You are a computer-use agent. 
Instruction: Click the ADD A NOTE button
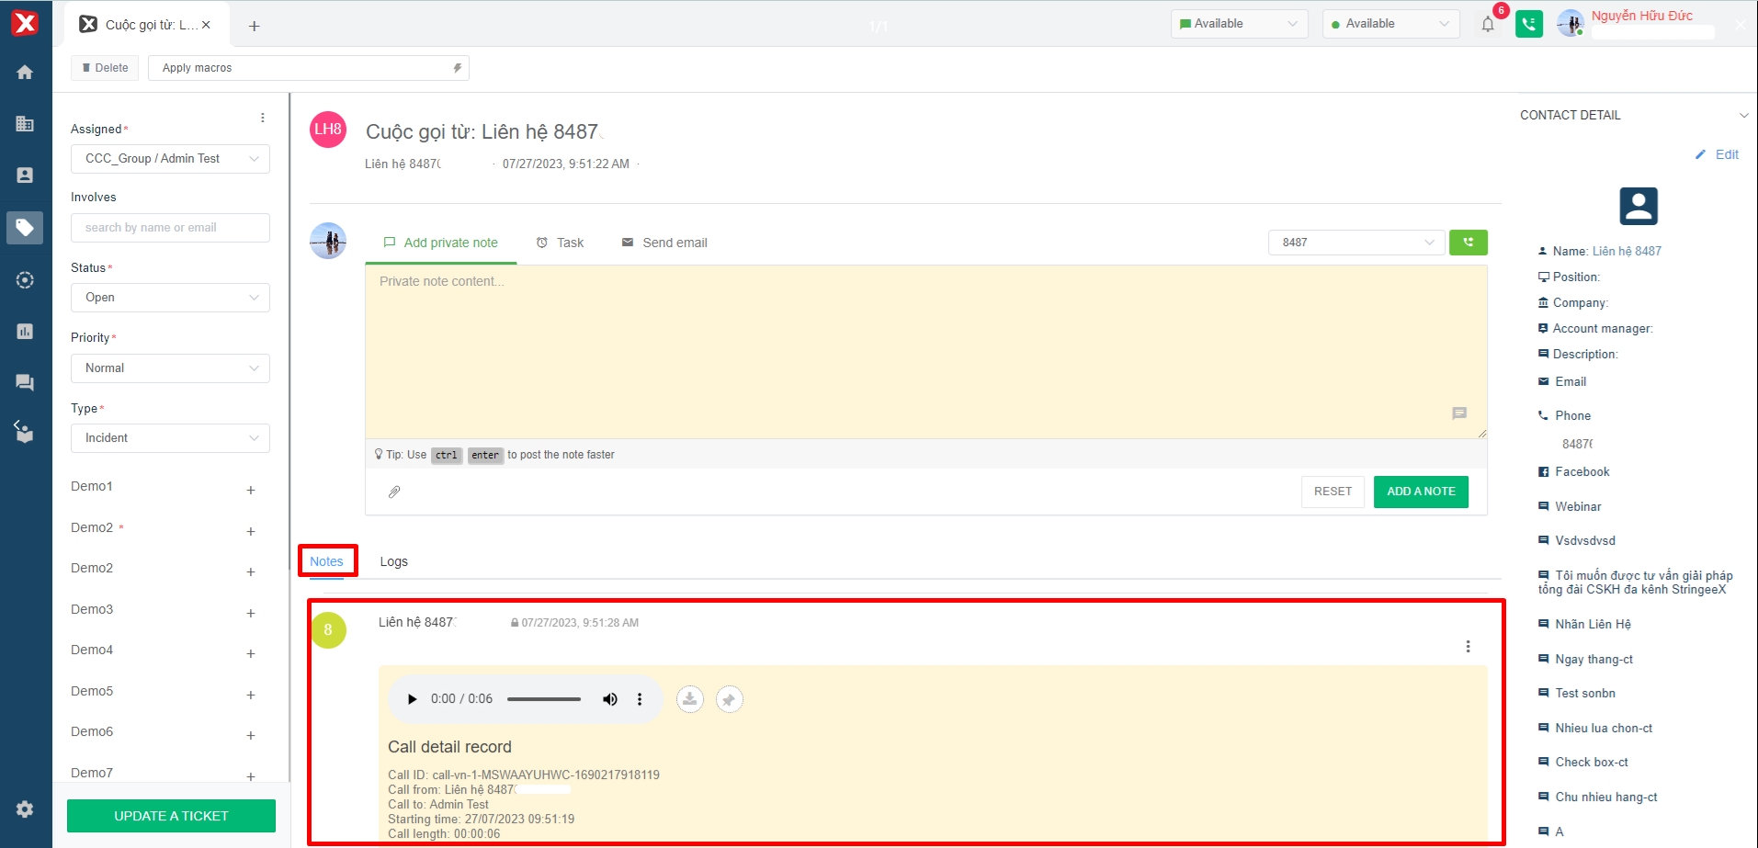(1420, 492)
